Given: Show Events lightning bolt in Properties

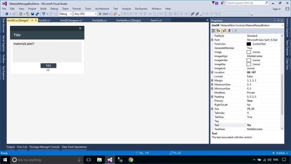Looking at the screenshot, I should pos(230,31).
